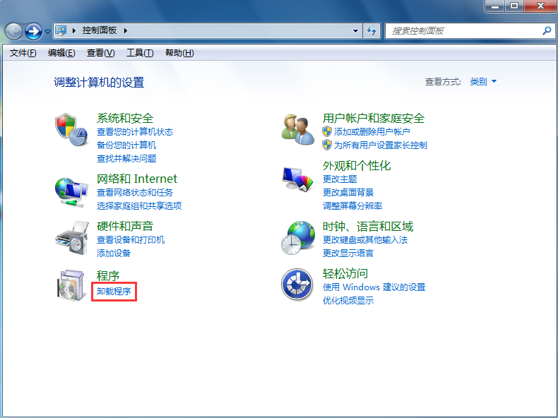
Task: Click 查看网络状态和任务 link
Action: (x=135, y=193)
